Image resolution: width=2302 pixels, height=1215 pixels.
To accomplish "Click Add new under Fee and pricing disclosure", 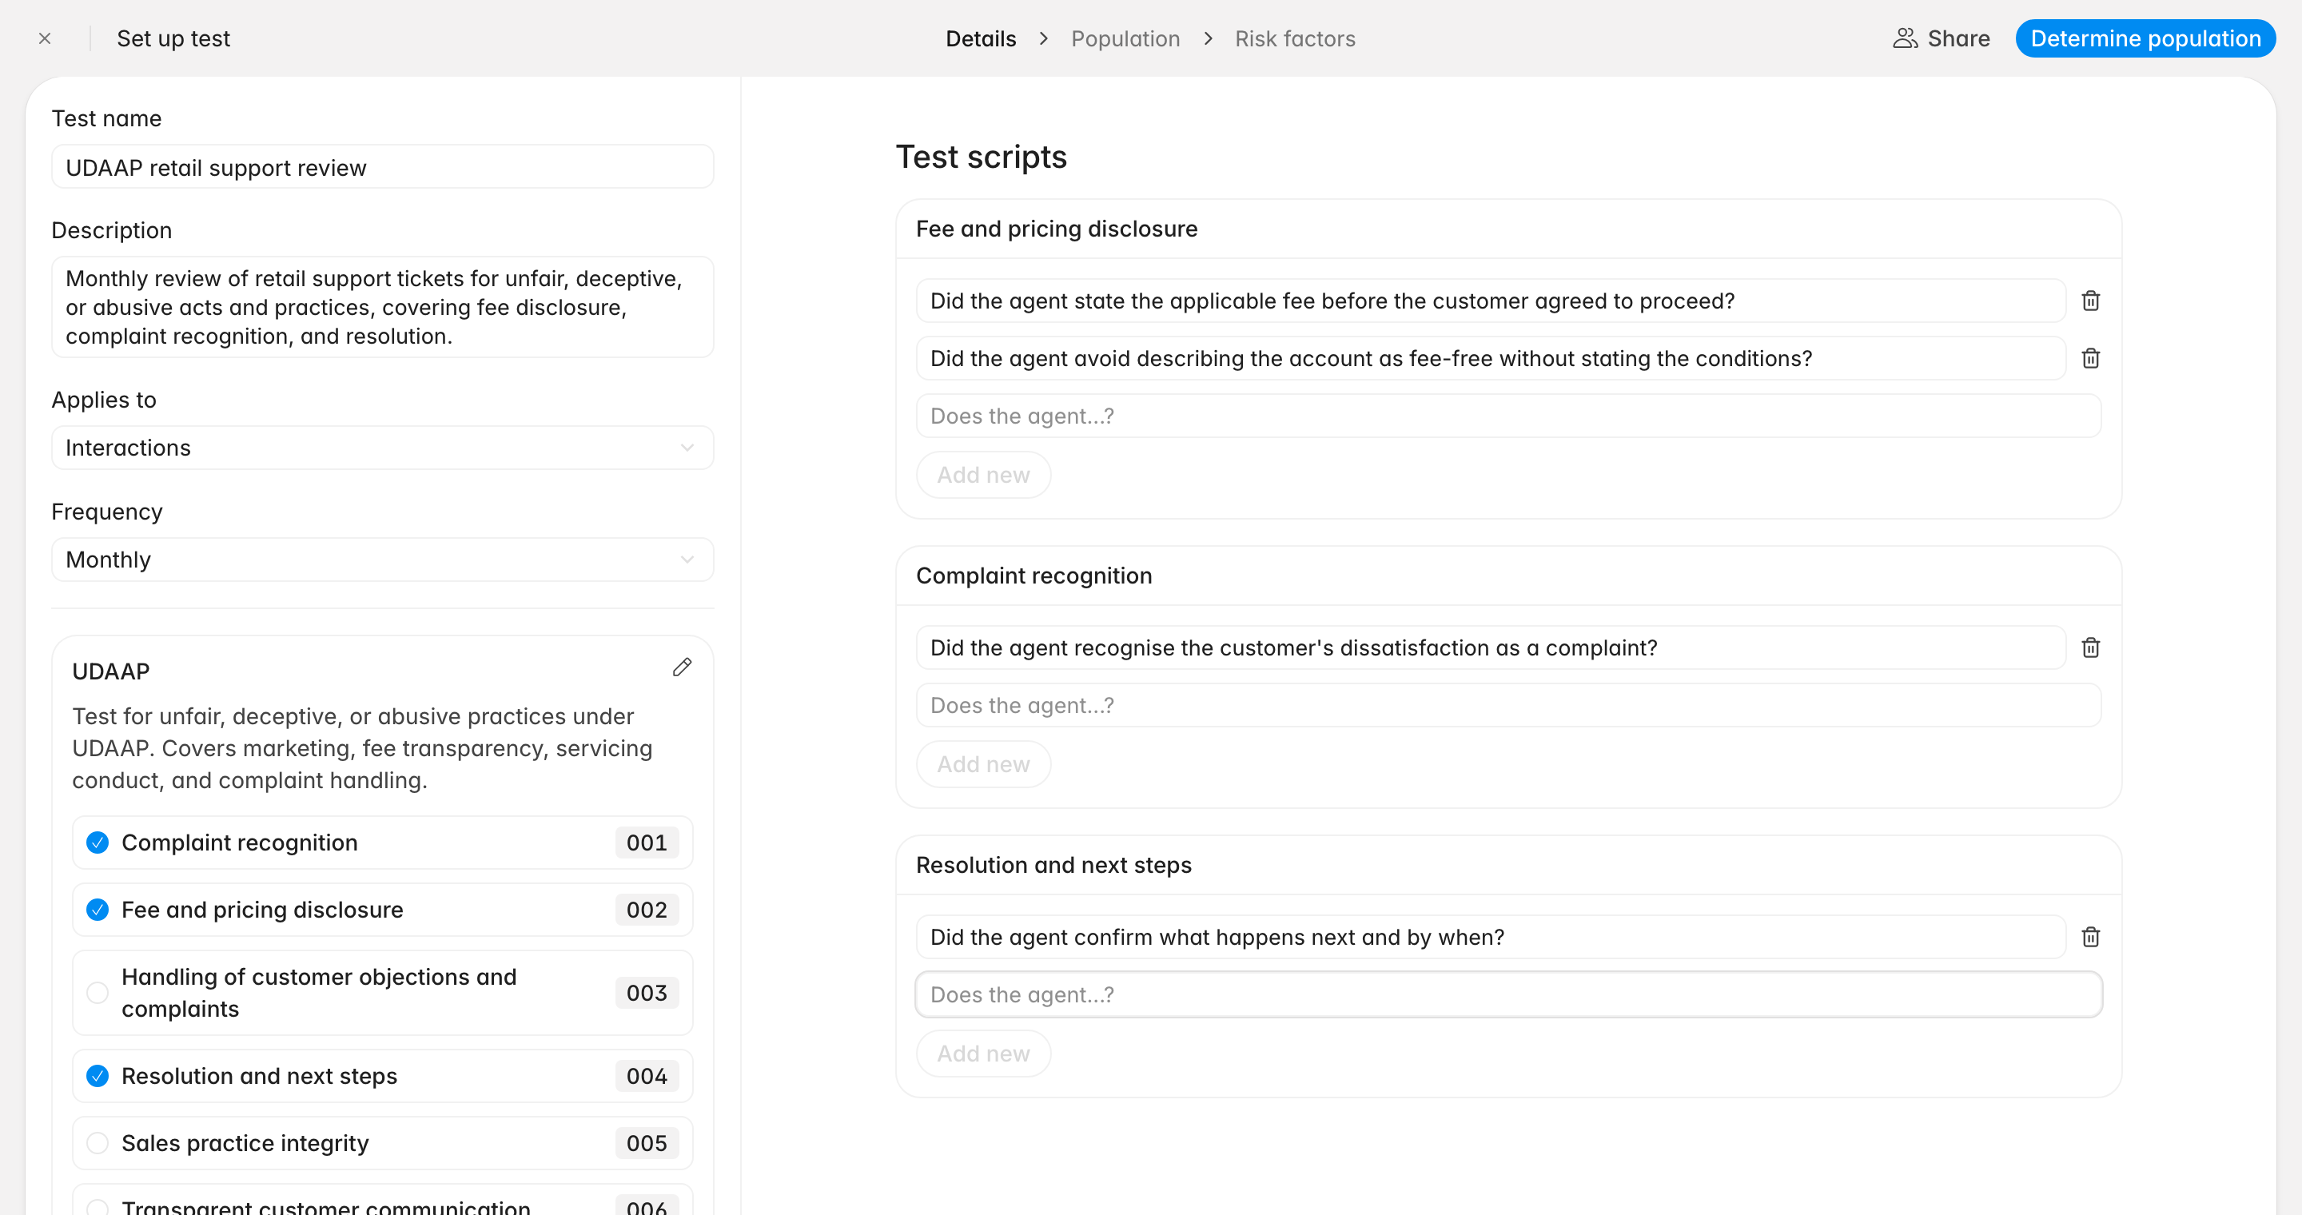I will 983,474.
